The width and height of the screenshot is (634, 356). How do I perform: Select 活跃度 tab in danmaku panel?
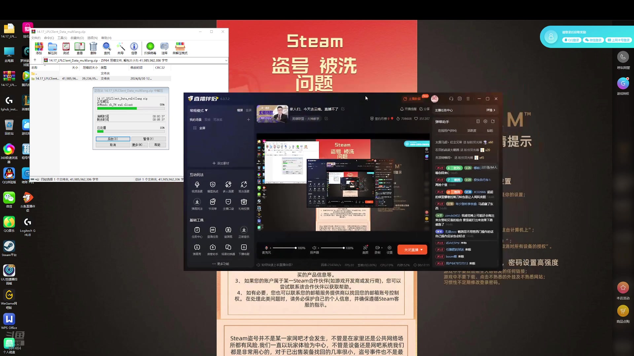tap(472, 131)
